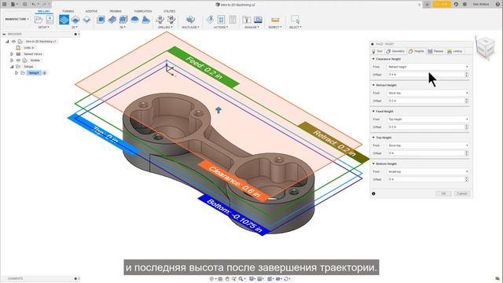Expand the Setup1 tree node
The image size is (503, 283).
[17, 73]
